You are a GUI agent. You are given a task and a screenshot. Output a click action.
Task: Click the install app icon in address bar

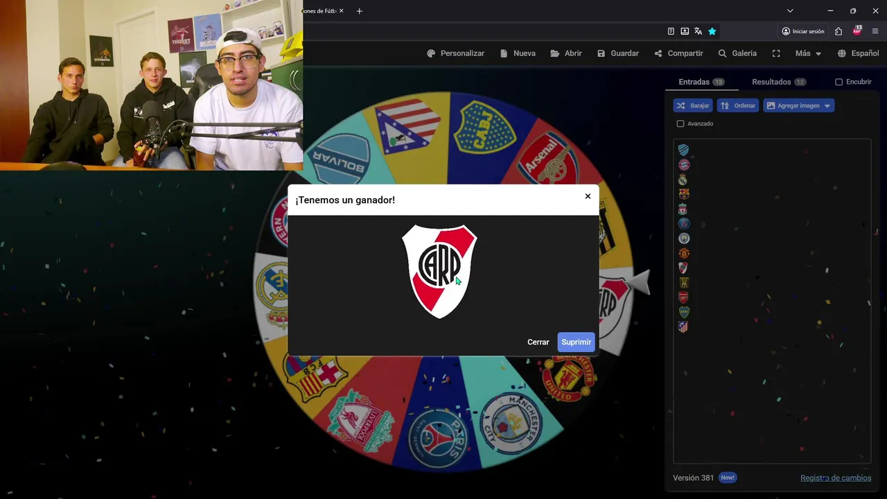coord(685,31)
